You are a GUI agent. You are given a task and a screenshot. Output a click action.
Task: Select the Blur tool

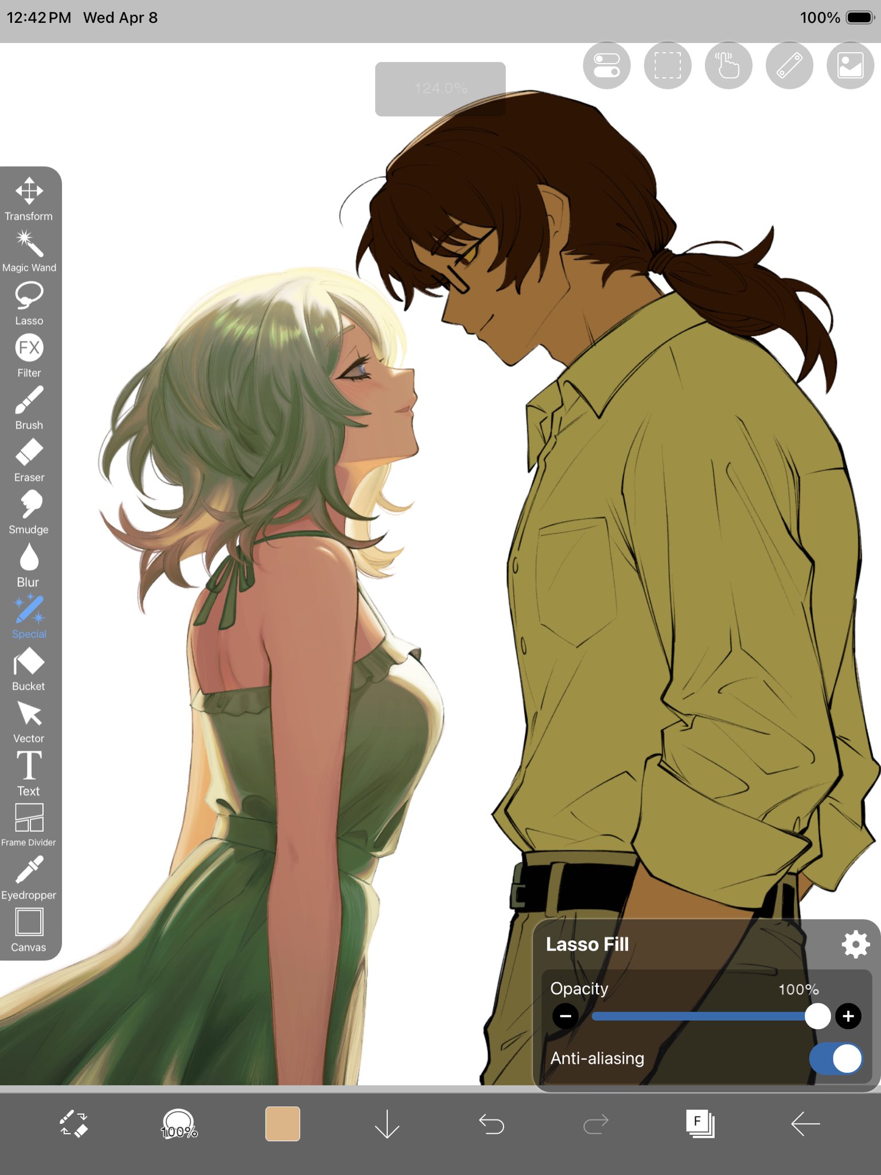pos(29,565)
